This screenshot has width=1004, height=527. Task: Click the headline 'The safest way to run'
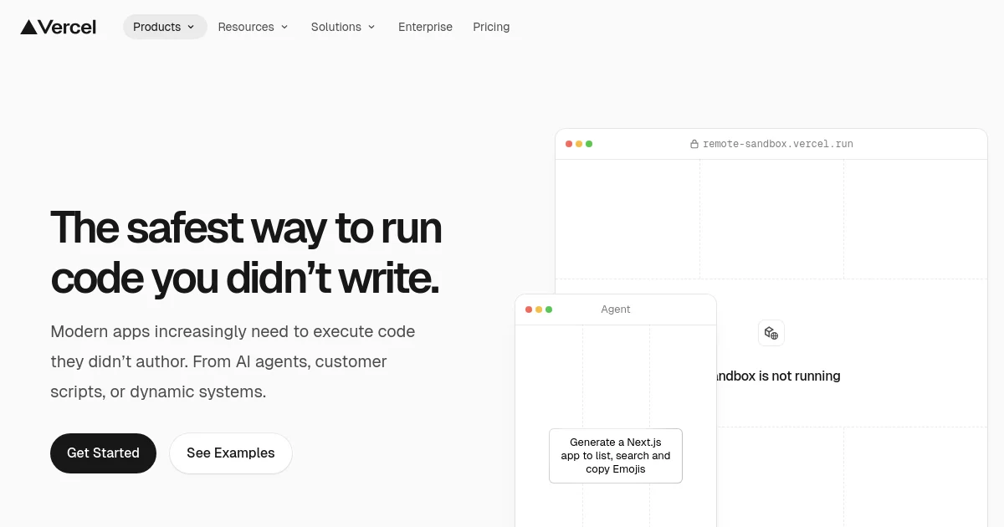coord(246,228)
